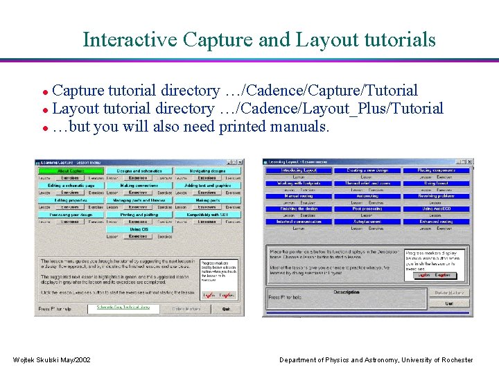Open the Compatibility with SDT lesson
This screenshot has height=374, width=499.
[207, 215]
